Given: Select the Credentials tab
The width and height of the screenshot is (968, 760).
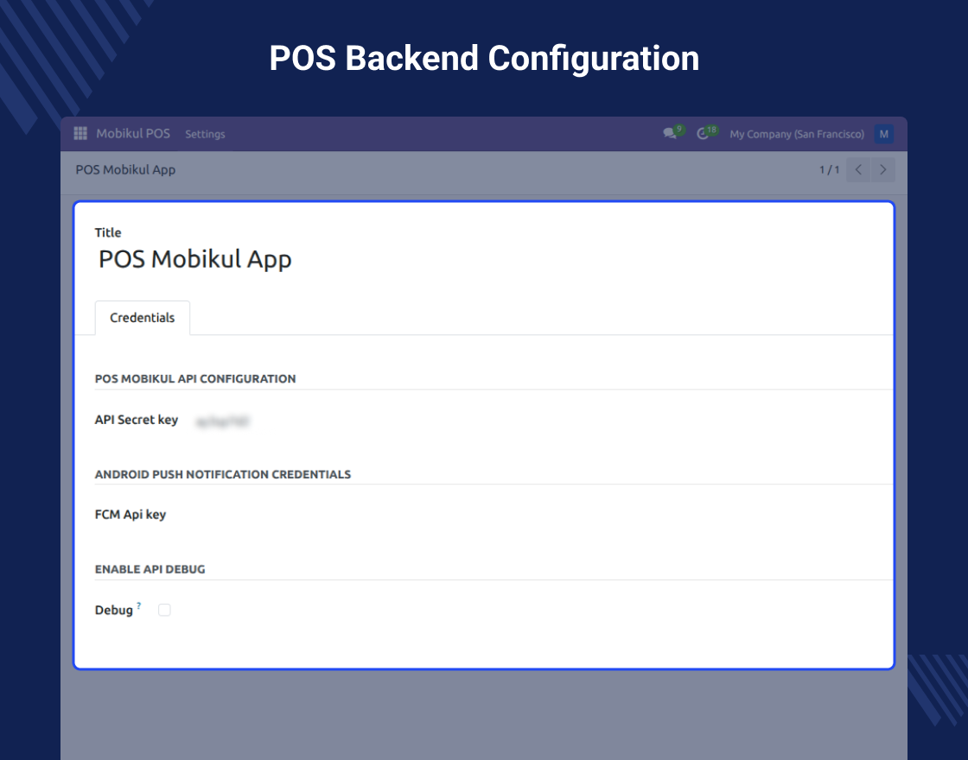Looking at the screenshot, I should point(142,318).
